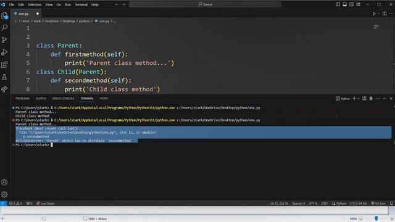Open the Search view in the activity bar
Screen dimensions: 395x222
click(4, 27)
